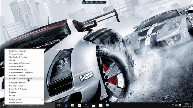Switch to the command prompt taskbar window
The image size is (193, 108).
tap(87, 105)
